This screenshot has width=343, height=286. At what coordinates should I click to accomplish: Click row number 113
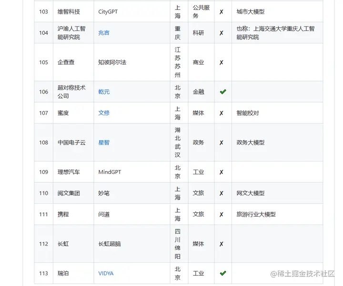tap(43, 273)
